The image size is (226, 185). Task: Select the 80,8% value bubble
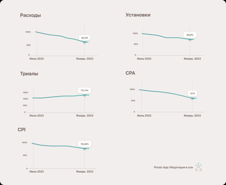point(190,35)
